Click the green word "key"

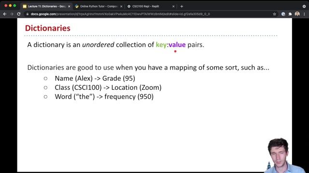click(161, 45)
